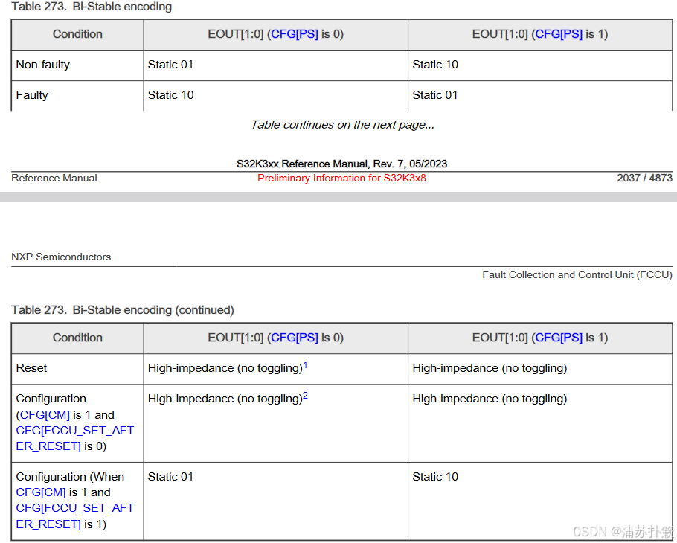Image resolution: width=677 pixels, height=543 pixels.
Task: Click red 'Preliminary Information for S32K3x8' text
Action: 341,178
